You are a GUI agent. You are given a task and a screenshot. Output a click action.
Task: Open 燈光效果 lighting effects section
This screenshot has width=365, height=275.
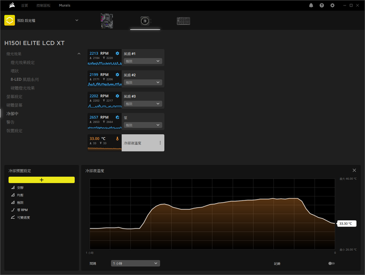point(14,54)
